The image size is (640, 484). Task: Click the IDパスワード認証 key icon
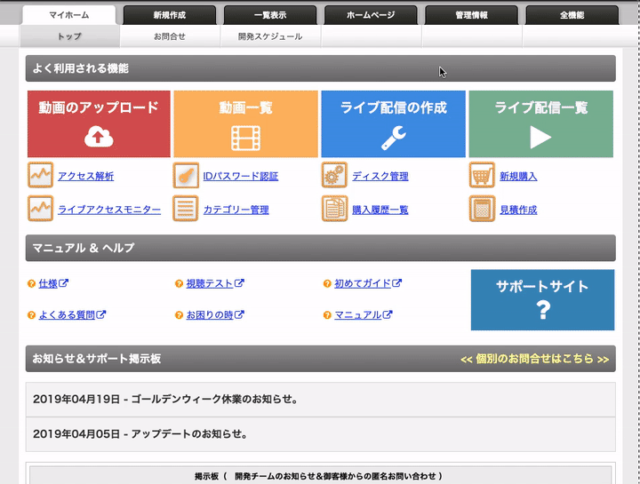point(186,175)
